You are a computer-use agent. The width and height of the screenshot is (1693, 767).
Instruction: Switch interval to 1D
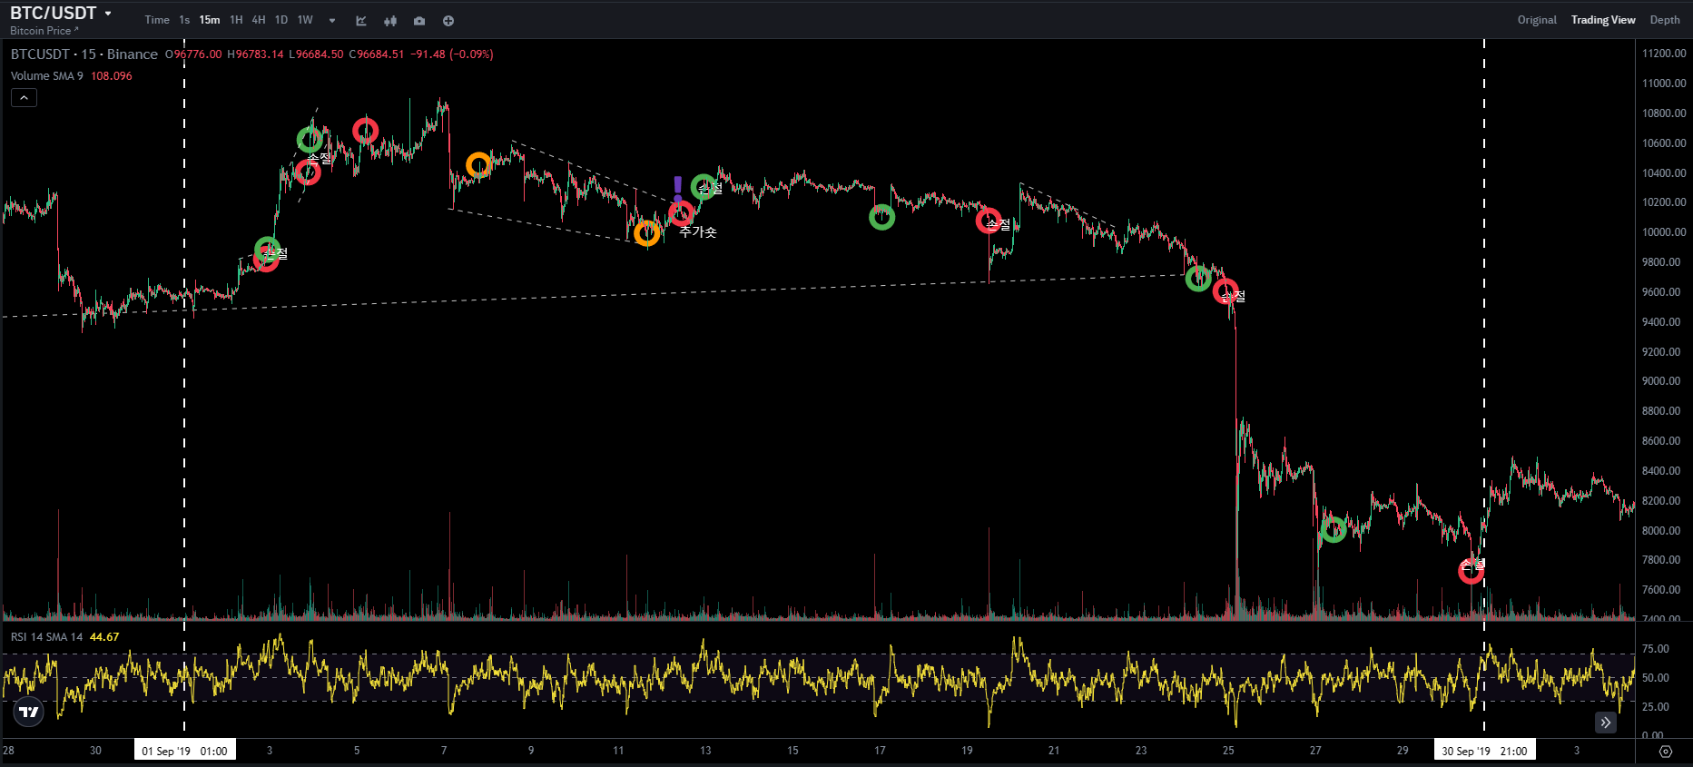coord(281,20)
